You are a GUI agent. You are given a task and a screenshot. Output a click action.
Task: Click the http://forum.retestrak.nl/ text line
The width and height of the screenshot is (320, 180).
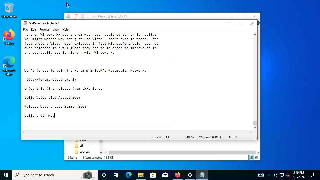tap(50, 79)
